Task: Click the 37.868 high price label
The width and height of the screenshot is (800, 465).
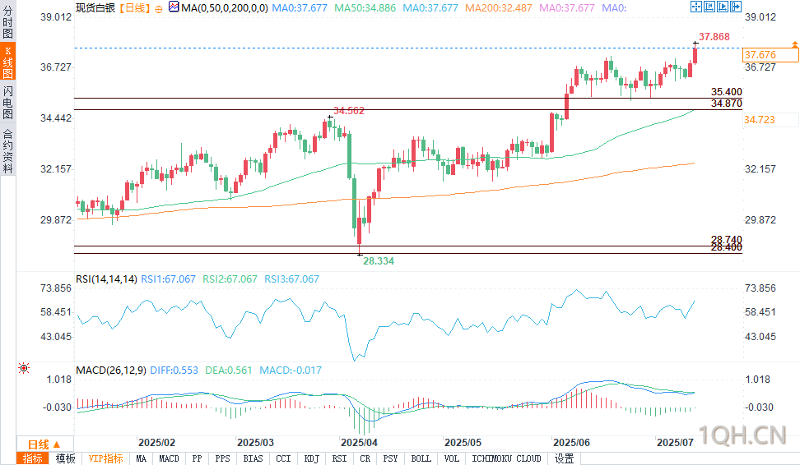Action: click(x=714, y=37)
